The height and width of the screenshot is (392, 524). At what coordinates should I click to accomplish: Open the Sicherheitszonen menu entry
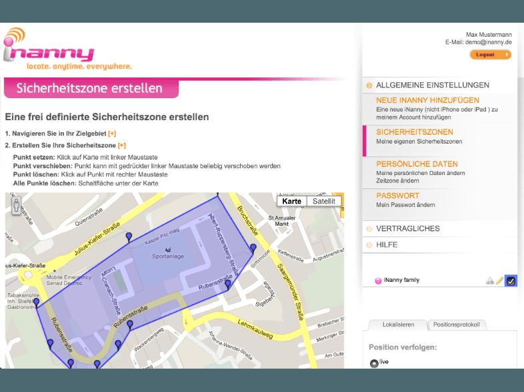click(415, 132)
